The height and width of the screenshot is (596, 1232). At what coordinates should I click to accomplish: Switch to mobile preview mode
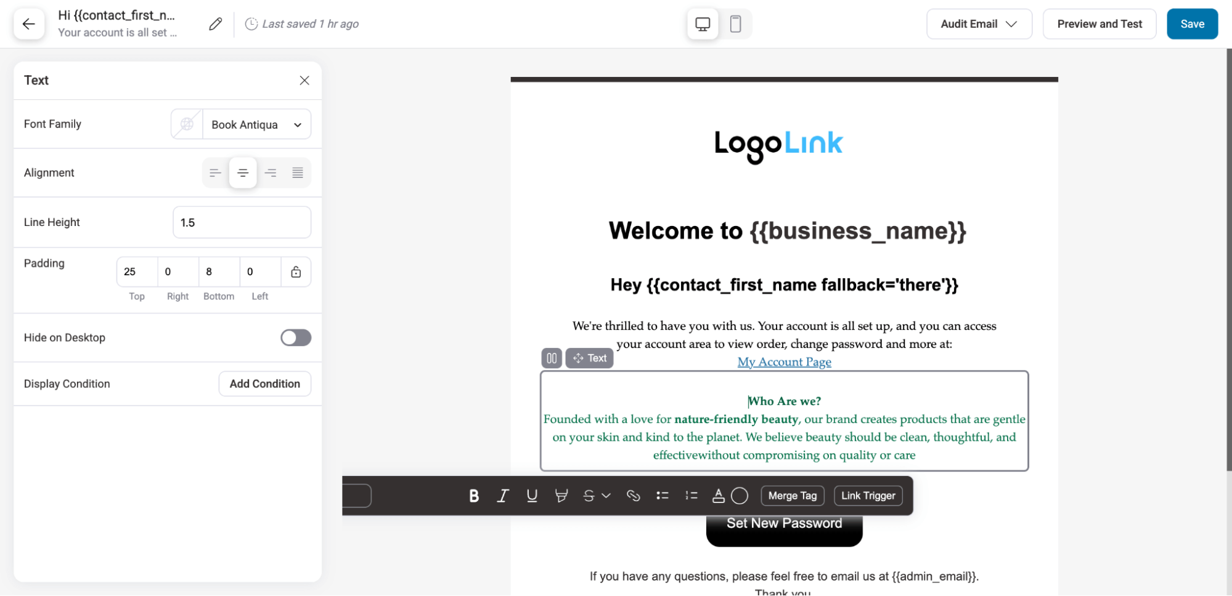point(735,23)
